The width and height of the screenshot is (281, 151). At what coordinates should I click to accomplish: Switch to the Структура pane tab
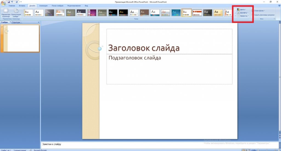pyautogui.click(x=16, y=22)
